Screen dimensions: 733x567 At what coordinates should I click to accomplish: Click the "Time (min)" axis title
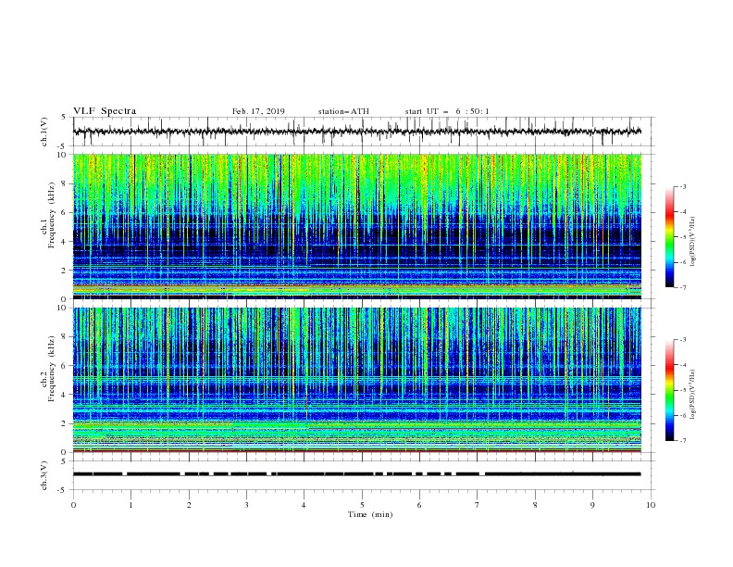point(370,514)
